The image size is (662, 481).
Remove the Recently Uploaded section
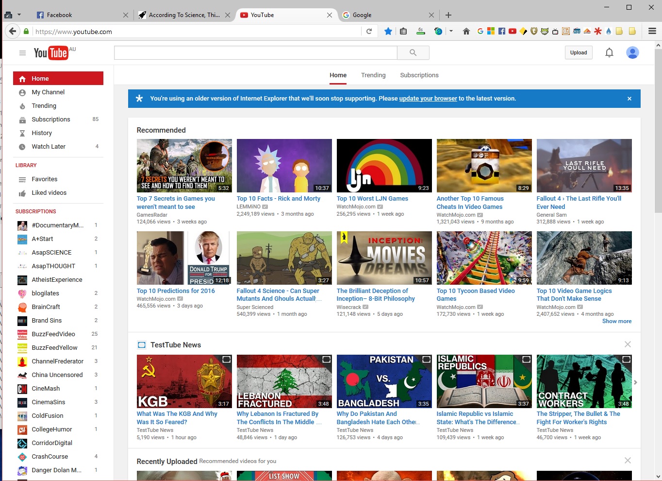pos(628,461)
